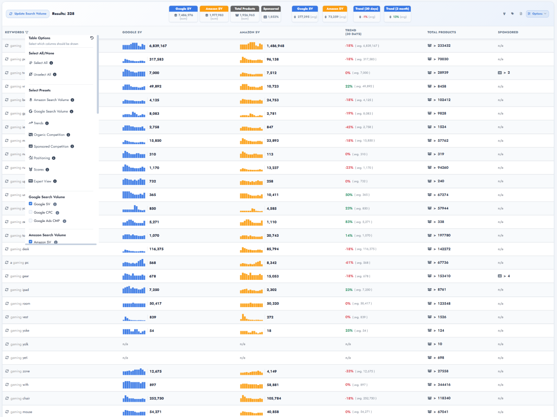Choose the Google Search Volume preset
This screenshot has width=557, height=417.
pyautogui.click(x=48, y=111)
